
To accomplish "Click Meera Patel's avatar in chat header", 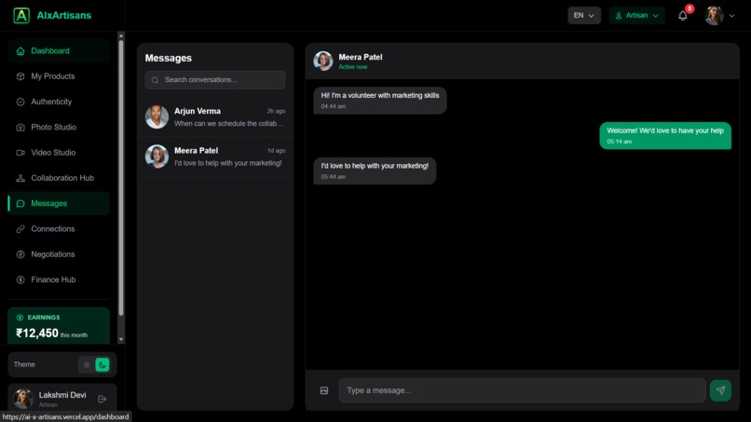I will 322,61.
